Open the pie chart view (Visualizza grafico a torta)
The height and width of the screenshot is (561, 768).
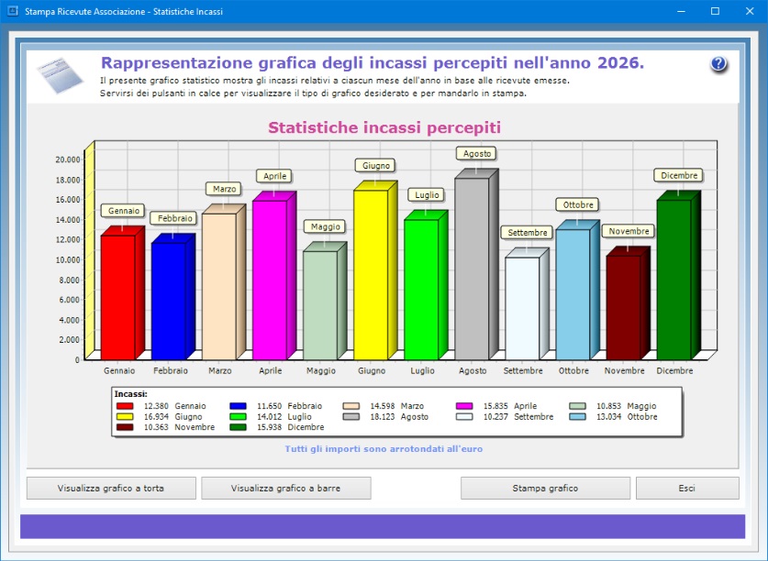pos(111,488)
